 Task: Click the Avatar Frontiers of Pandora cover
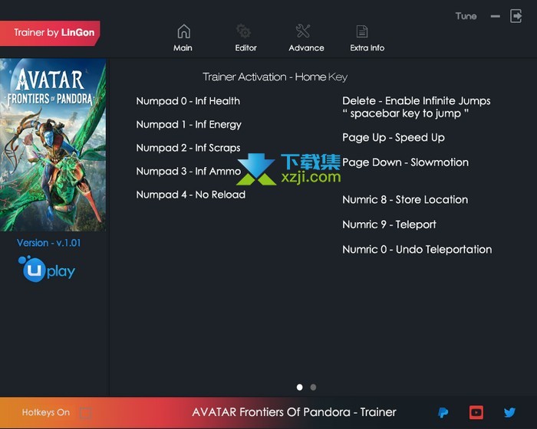(53, 145)
